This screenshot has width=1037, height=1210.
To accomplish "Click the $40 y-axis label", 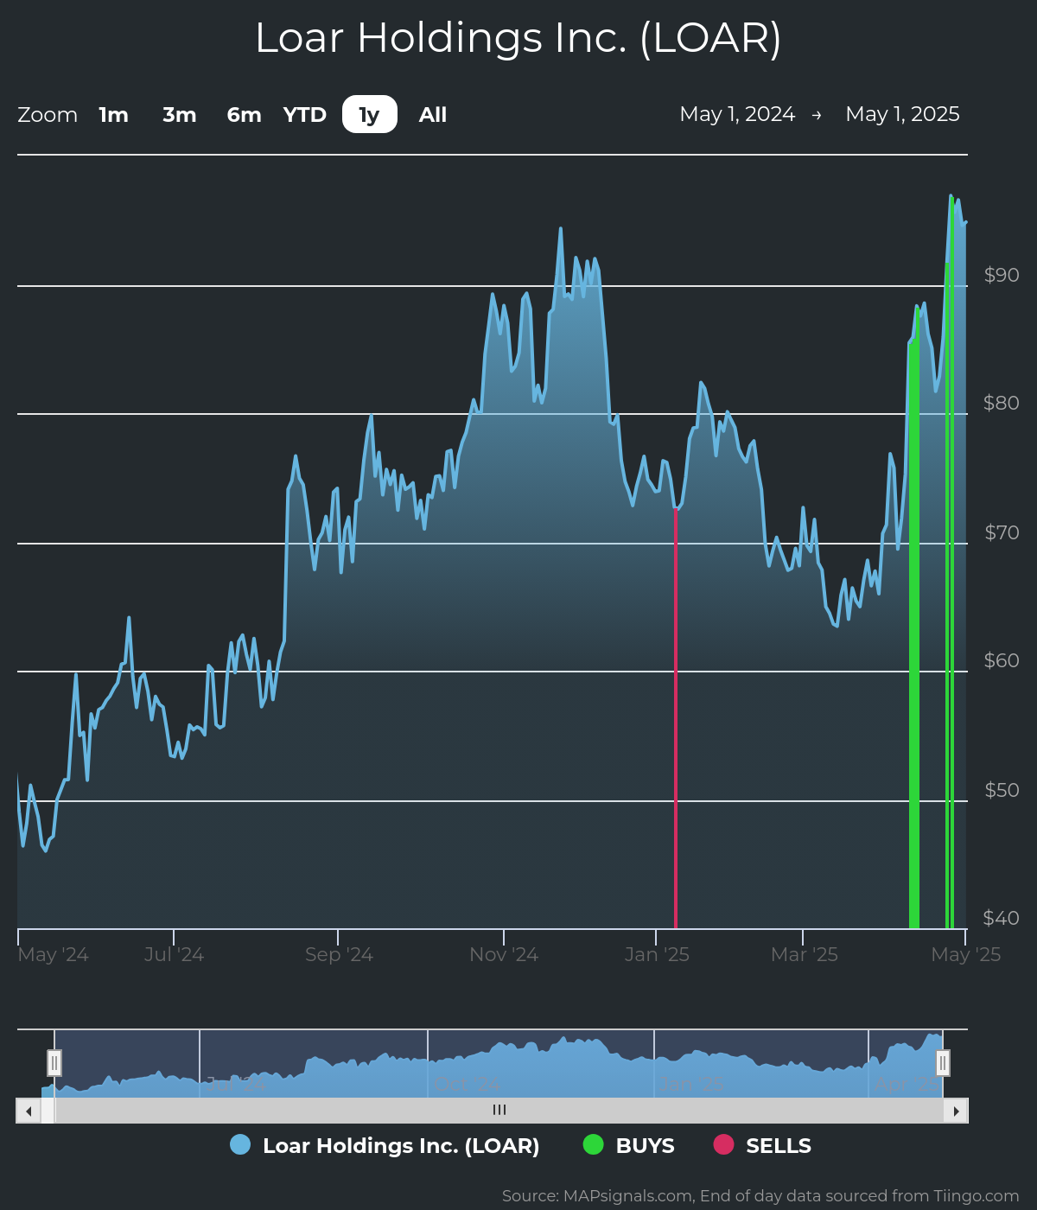I will click(x=1002, y=918).
